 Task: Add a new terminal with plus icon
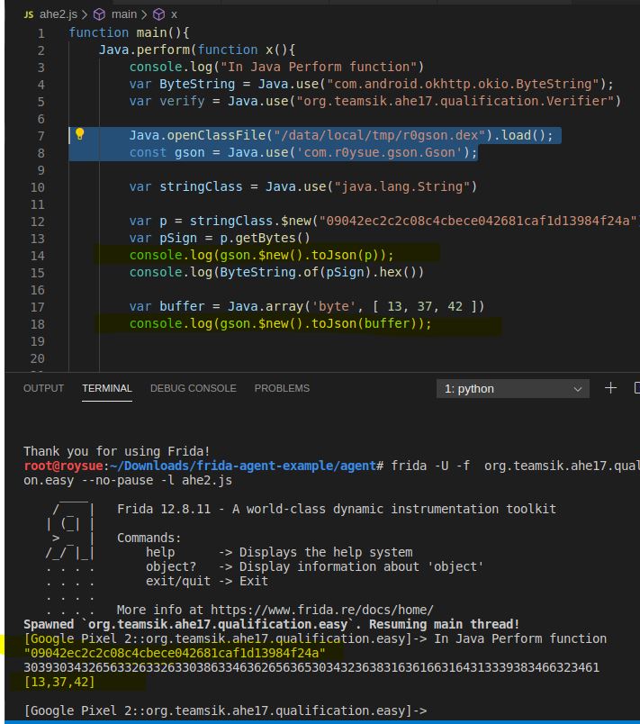[610, 388]
